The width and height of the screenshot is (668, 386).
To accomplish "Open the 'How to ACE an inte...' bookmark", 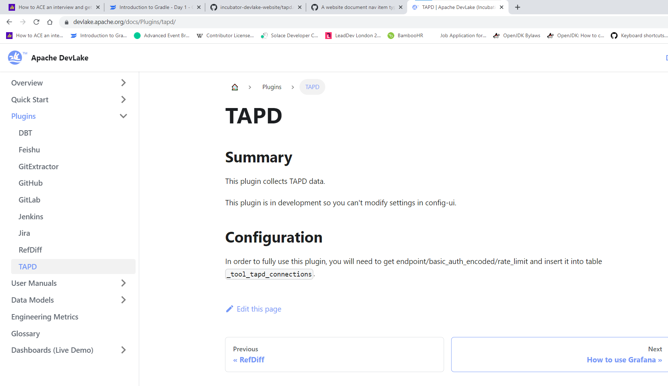I will coord(35,35).
